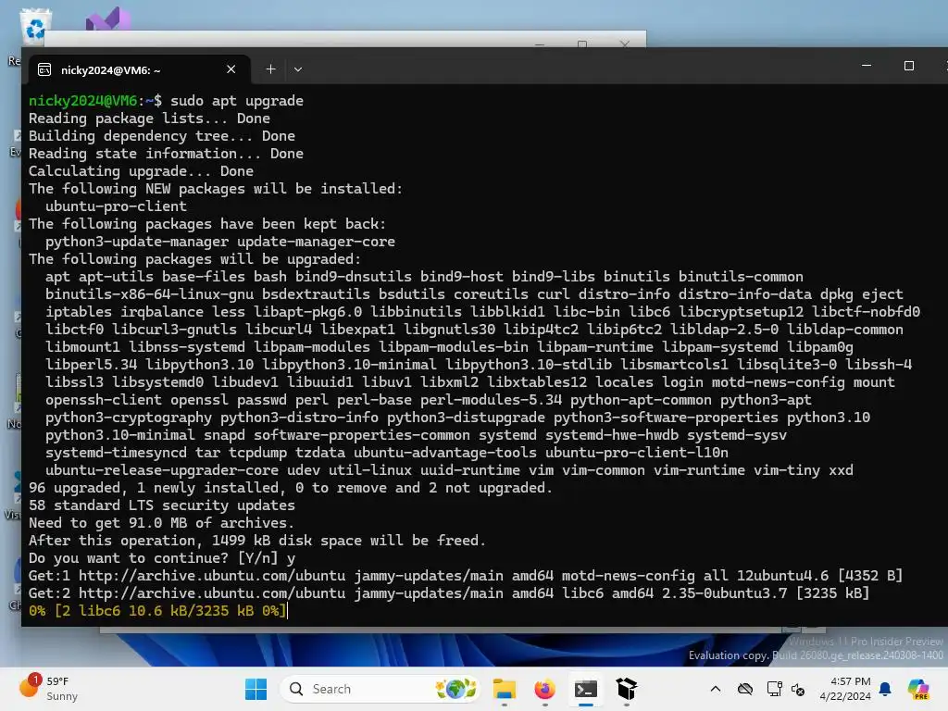The width and height of the screenshot is (948, 711).
Task: Click the 'Building dependency tree... Done' line
Action: (x=161, y=136)
